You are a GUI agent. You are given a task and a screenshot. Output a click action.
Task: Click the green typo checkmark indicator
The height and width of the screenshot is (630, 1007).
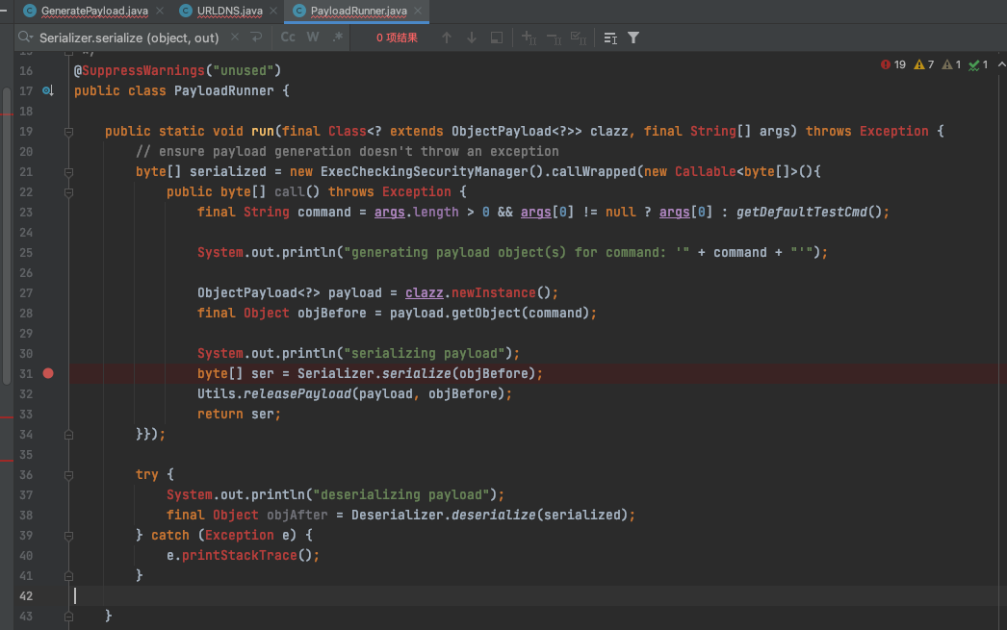(x=978, y=64)
